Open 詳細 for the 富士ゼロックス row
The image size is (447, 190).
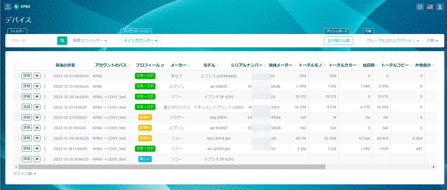tap(27, 107)
